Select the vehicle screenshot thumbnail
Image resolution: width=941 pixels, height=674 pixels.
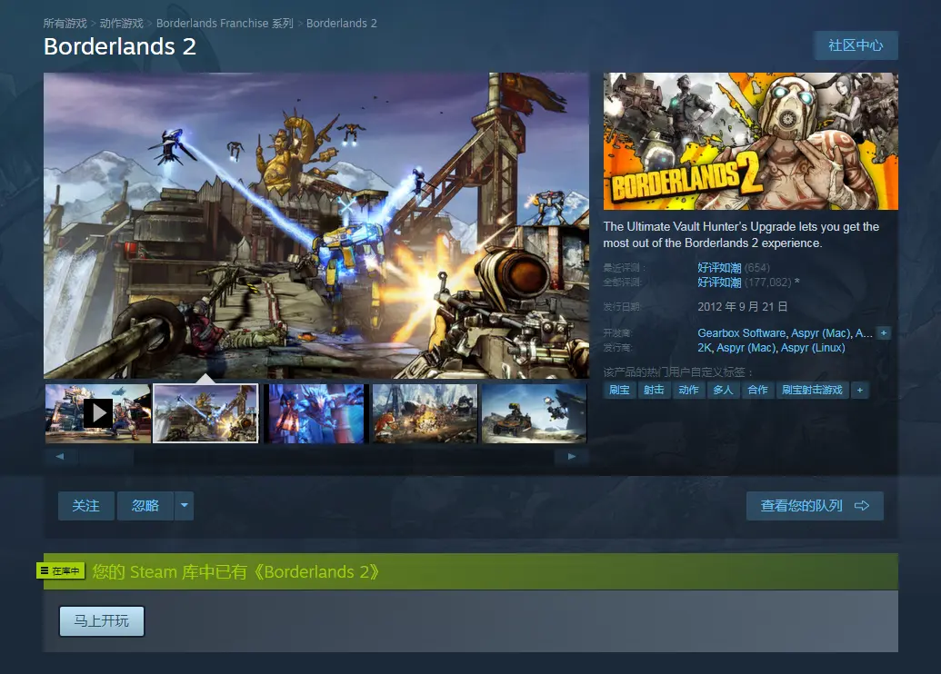point(534,413)
